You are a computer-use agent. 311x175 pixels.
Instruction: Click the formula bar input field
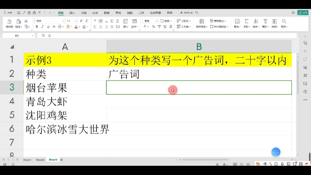click(175, 35)
